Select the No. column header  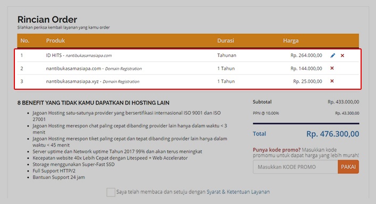[x=25, y=40]
